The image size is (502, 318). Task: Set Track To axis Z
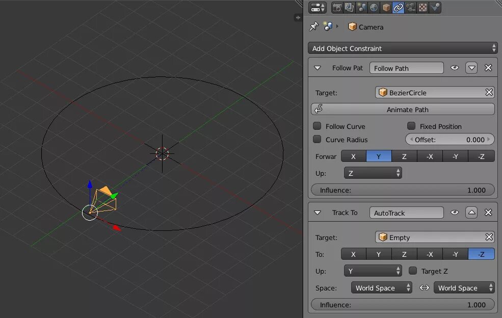404,254
